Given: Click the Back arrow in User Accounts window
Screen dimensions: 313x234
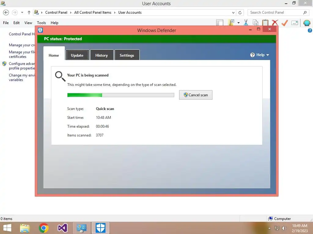Looking at the screenshot, I should (x=6, y=12).
